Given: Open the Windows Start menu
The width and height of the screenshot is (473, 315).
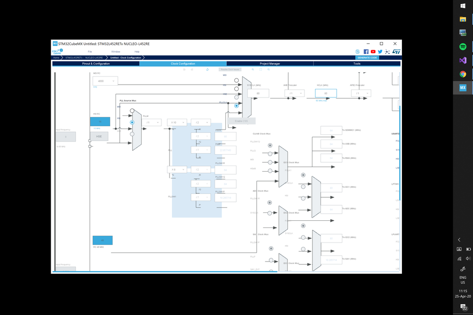Looking at the screenshot, I should 463,6.
